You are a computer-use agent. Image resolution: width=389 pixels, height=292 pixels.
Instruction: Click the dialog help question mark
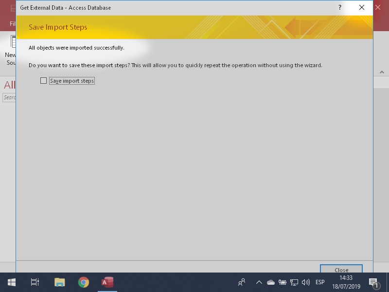pyautogui.click(x=339, y=8)
